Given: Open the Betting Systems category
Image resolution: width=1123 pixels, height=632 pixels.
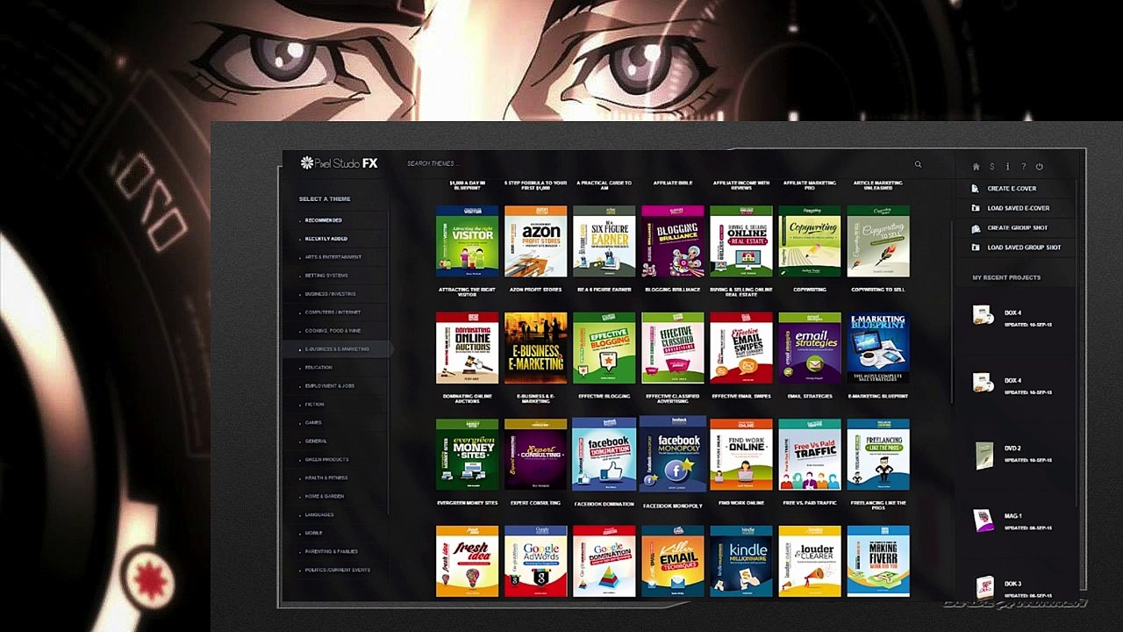Looking at the screenshot, I should coord(326,276).
